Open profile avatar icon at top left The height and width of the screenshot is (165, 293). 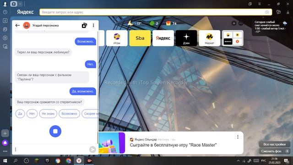[x=5, y=4]
